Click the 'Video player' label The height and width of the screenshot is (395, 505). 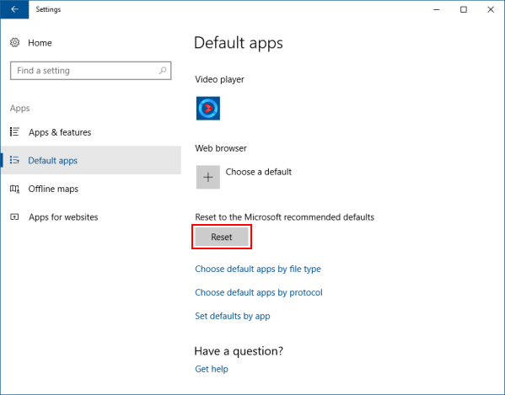219,79
